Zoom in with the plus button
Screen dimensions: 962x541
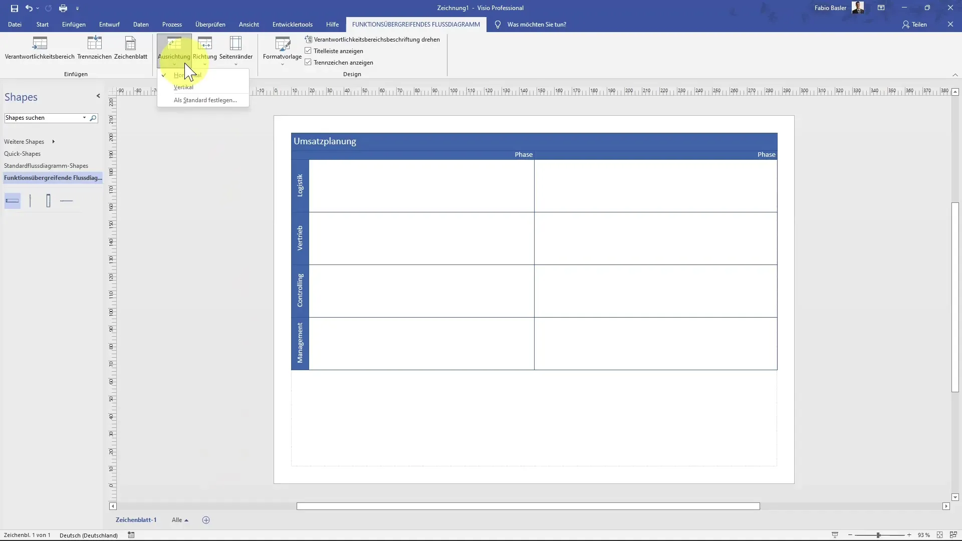[909, 535]
